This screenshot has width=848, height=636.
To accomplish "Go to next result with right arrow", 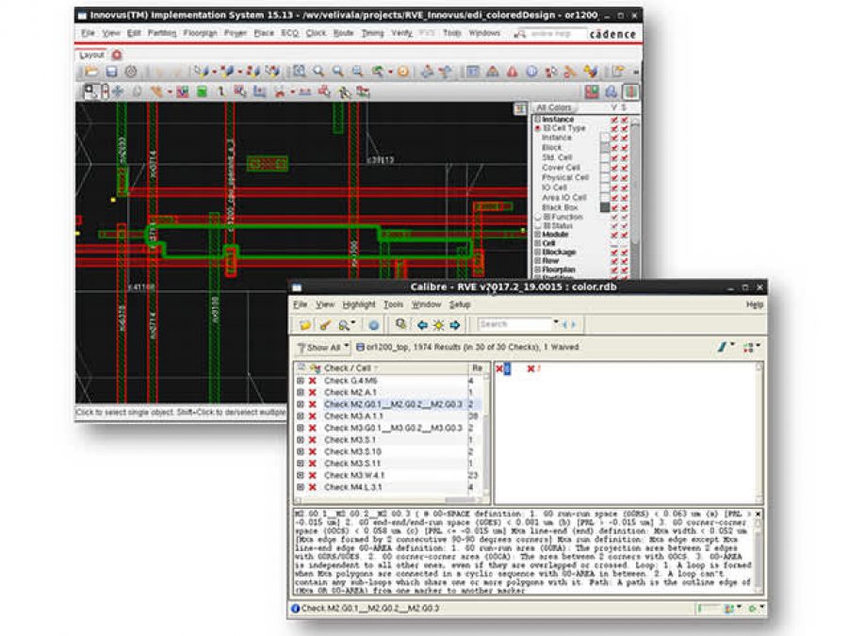I will pos(454,325).
